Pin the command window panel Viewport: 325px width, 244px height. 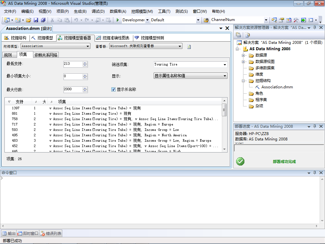(x=315, y=173)
